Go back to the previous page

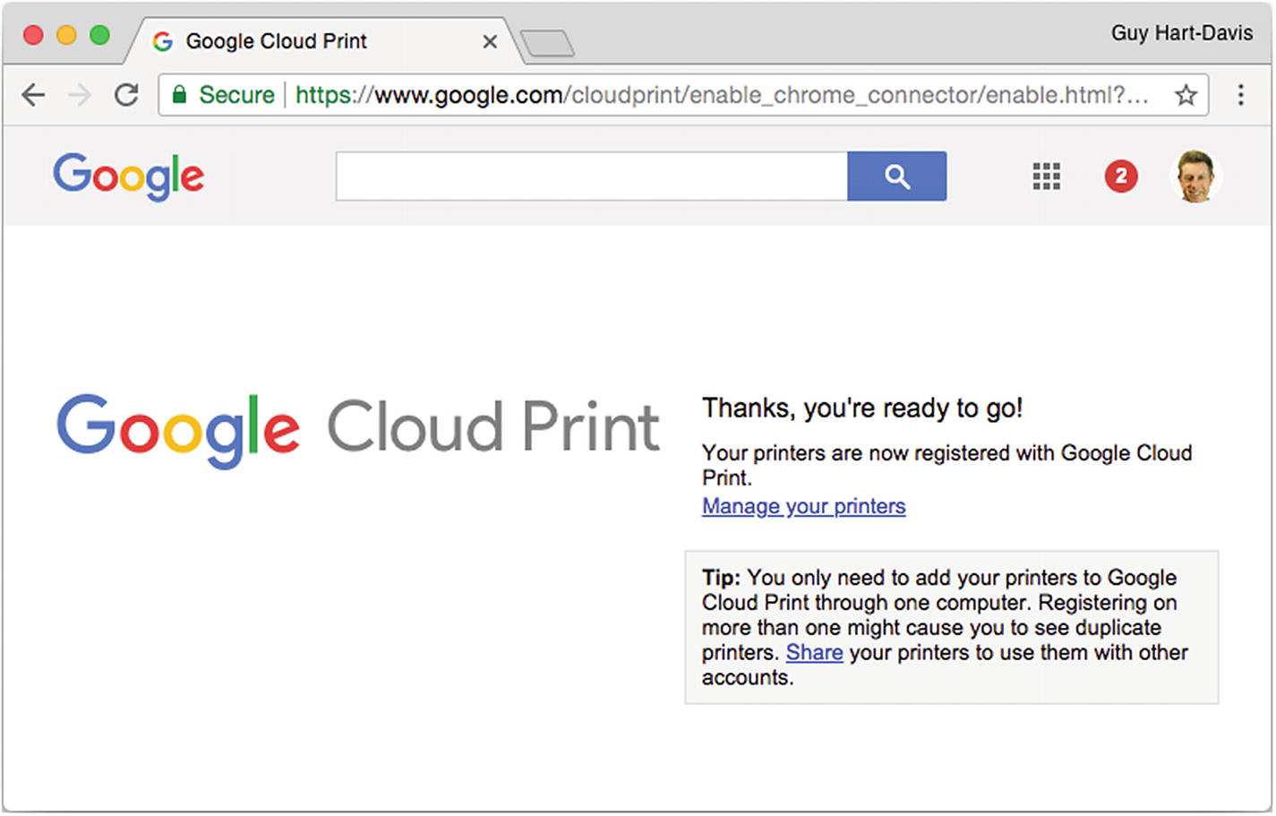[x=33, y=95]
